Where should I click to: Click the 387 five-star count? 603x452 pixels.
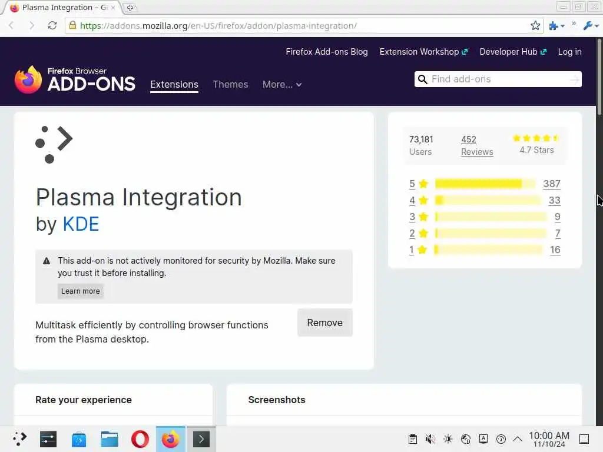551,184
